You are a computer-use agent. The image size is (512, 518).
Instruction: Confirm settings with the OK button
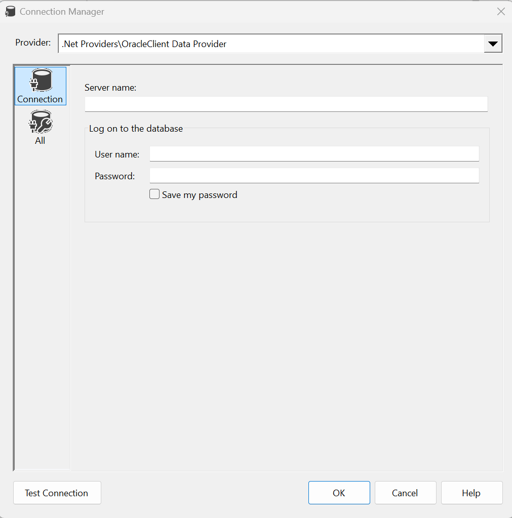(x=339, y=492)
